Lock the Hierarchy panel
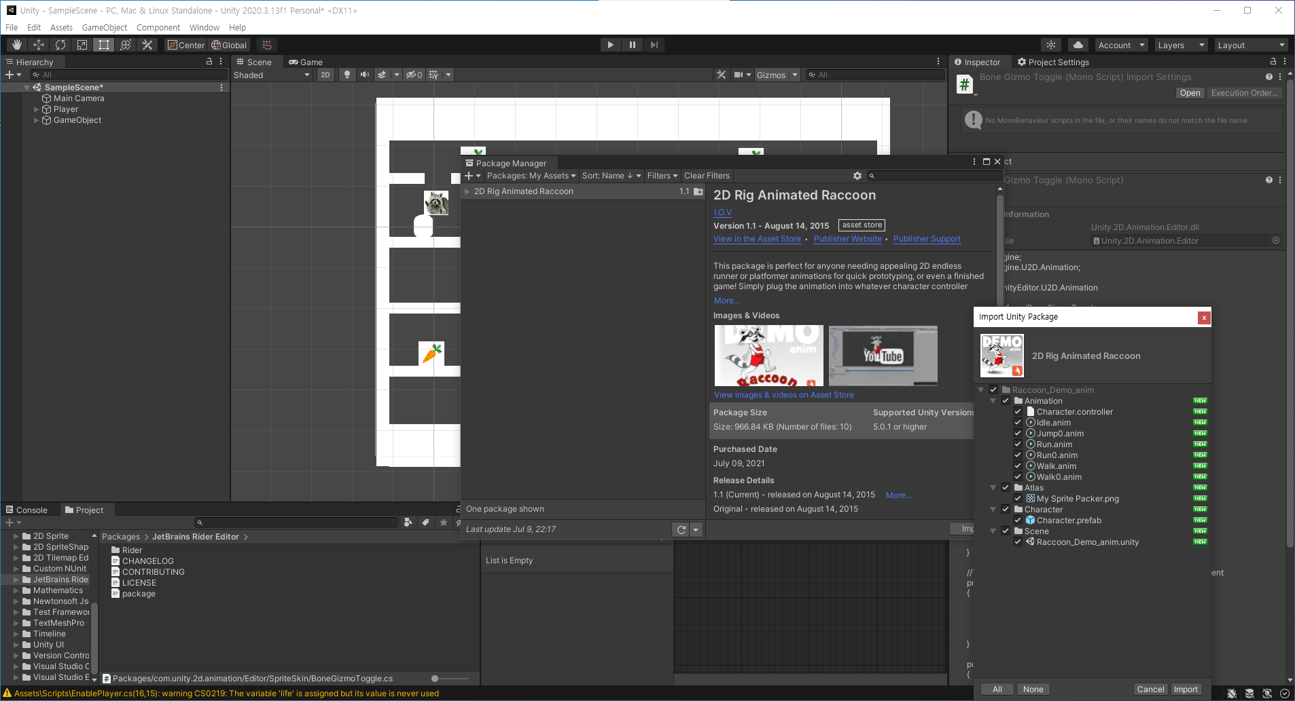 [x=209, y=61]
